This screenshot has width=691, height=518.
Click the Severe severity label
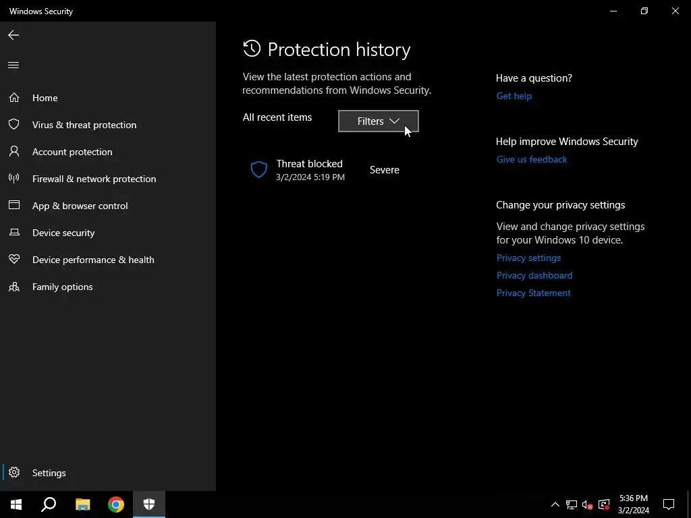coord(384,170)
